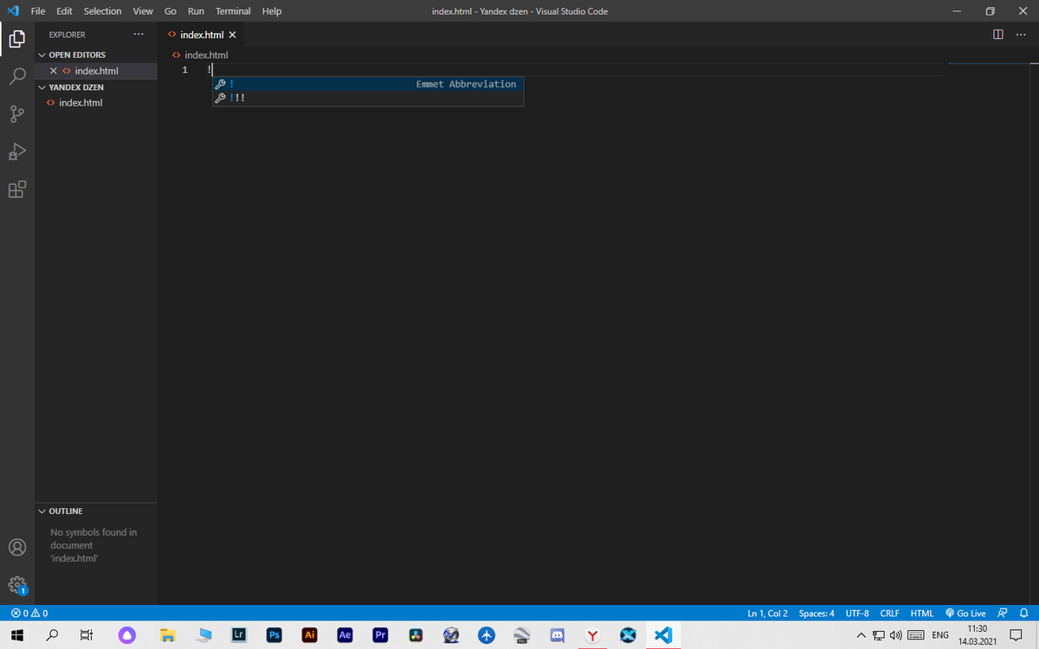The height and width of the screenshot is (649, 1039).
Task: Open the Terminal menu
Action: tap(233, 11)
